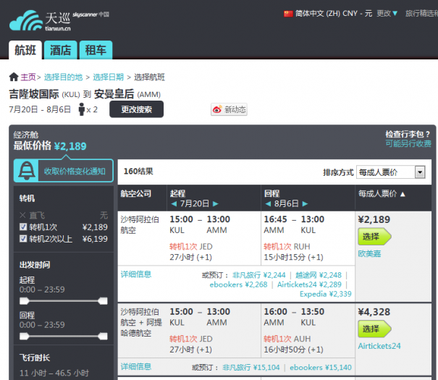The height and width of the screenshot is (380, 438).
Task: Switch to the 酒店 tab
Action: [x=60, y=50]
